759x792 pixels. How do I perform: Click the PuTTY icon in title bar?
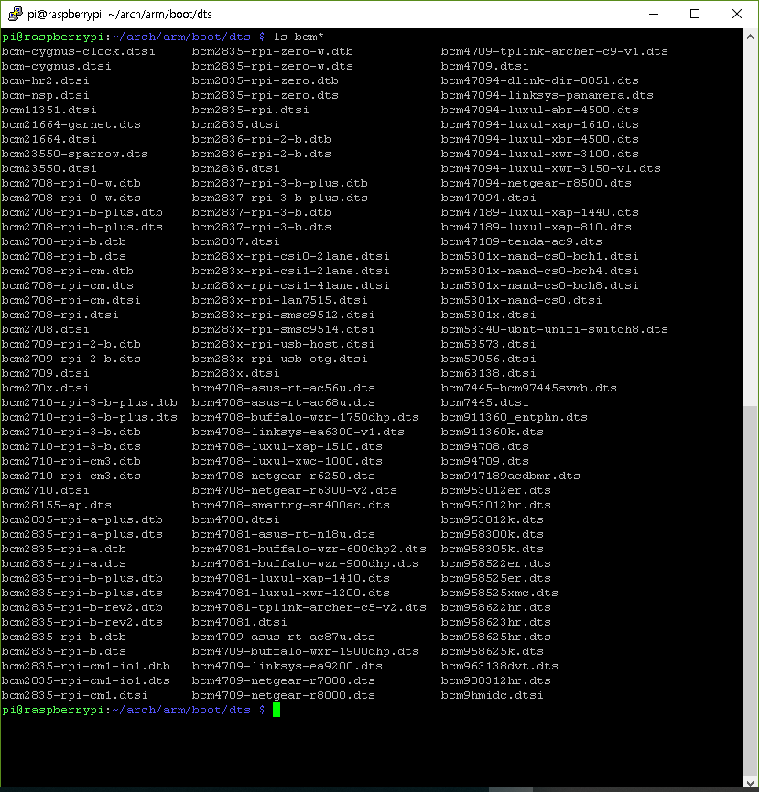pos(16,14)
